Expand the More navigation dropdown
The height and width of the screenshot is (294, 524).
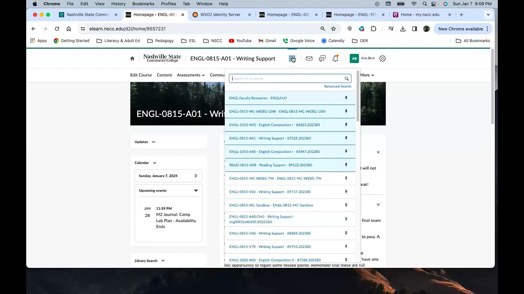pos(367,75)
